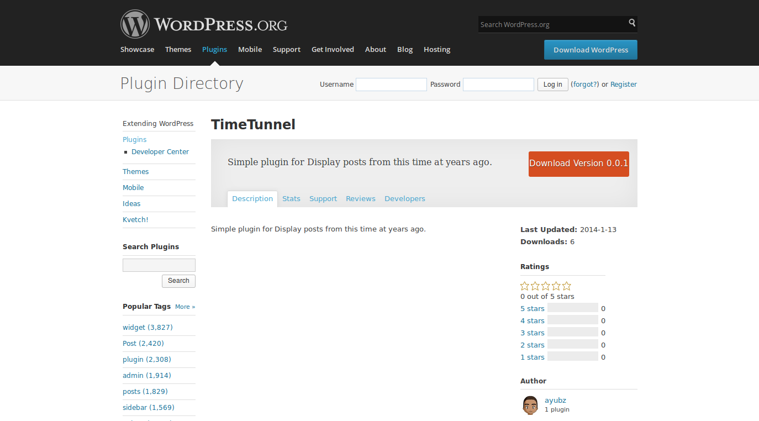The image size is (759, 421).
Task: Click the WordPress.org logo
Action: click(x=204, y=24)
